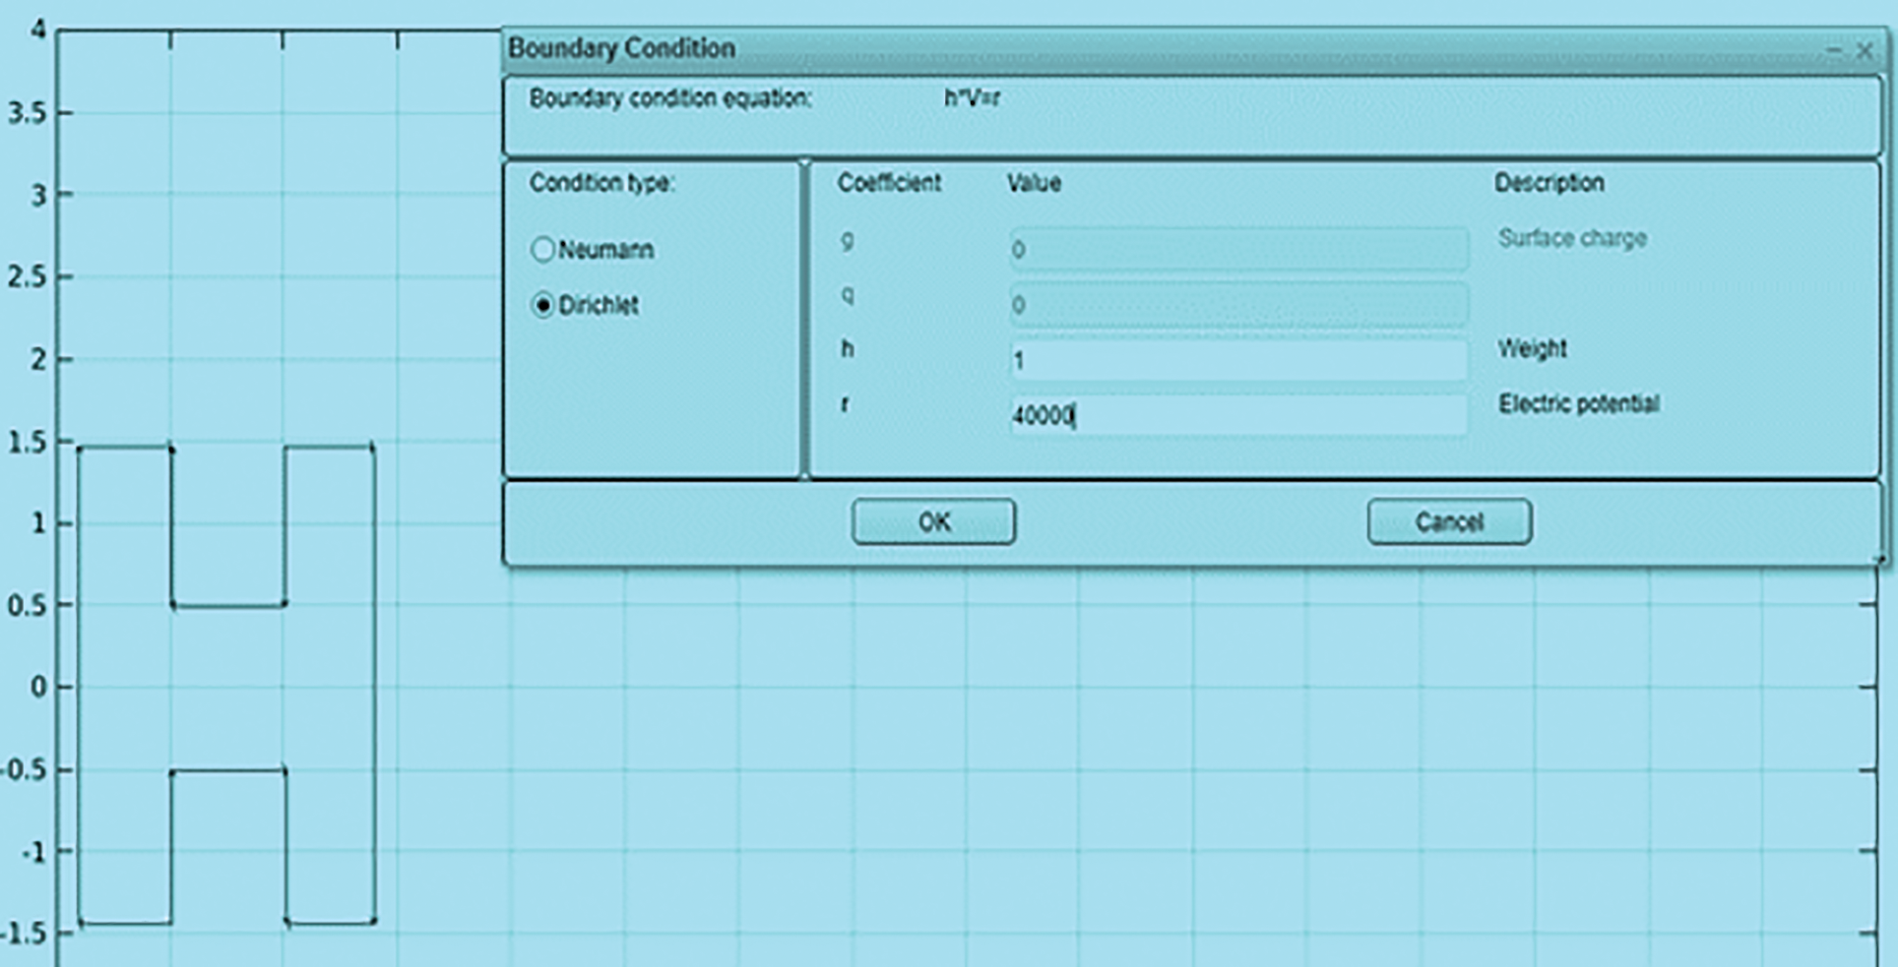Screen dimensions: 1898x967
Task: Click the Boundary Condition title bar
Action: coord(1083,48)
